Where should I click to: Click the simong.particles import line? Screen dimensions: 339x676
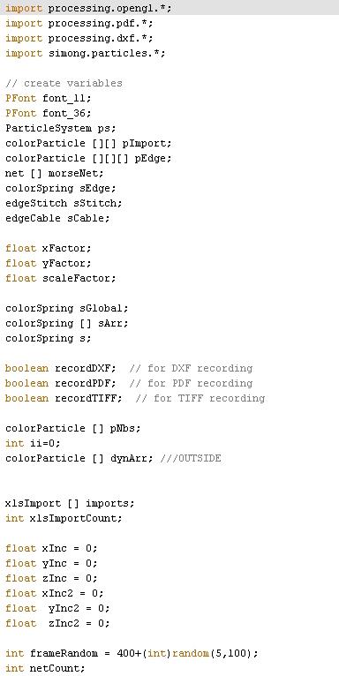pos(85,54)
